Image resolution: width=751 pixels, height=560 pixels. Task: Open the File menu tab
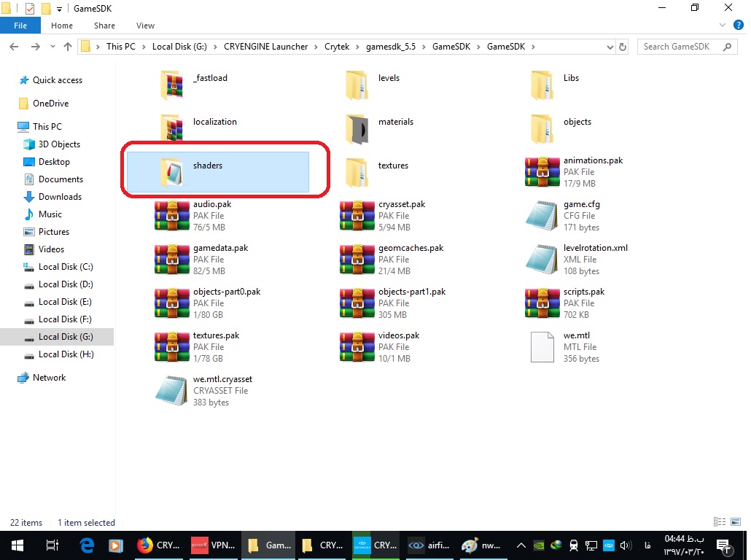tap(20, 26)
